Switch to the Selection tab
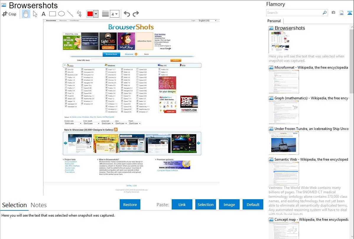The image size is (354, 239). pyautogui.click(x=14, y=205)
